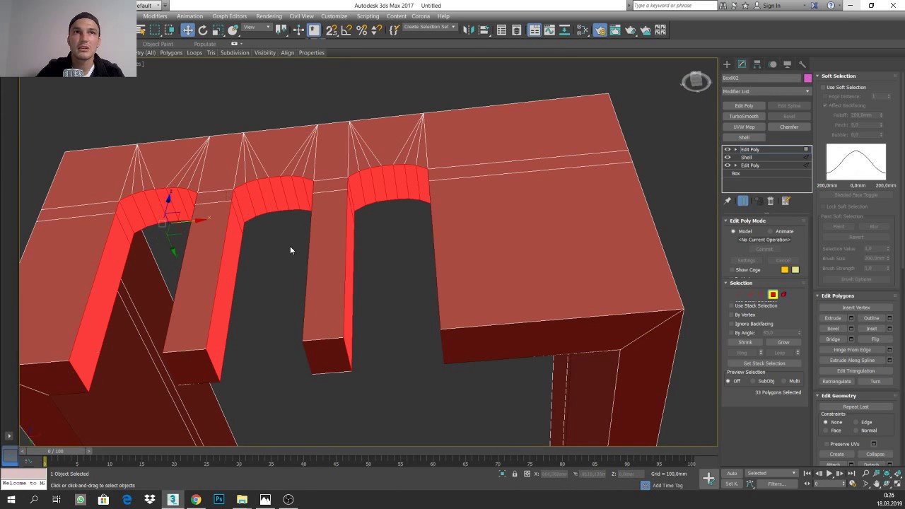
Task: Enable Preserve UVs checkbox
Action: click(x=826, y=444)
